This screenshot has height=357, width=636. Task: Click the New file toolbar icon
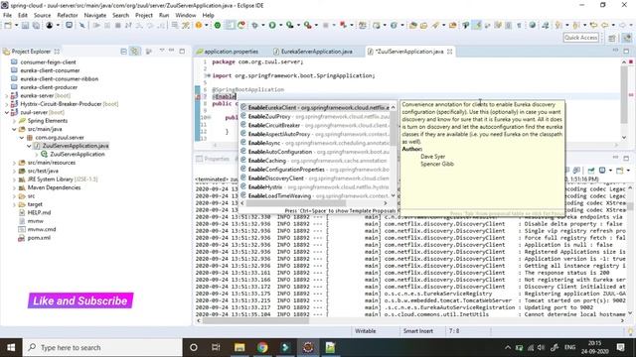[x=8, y=25]
